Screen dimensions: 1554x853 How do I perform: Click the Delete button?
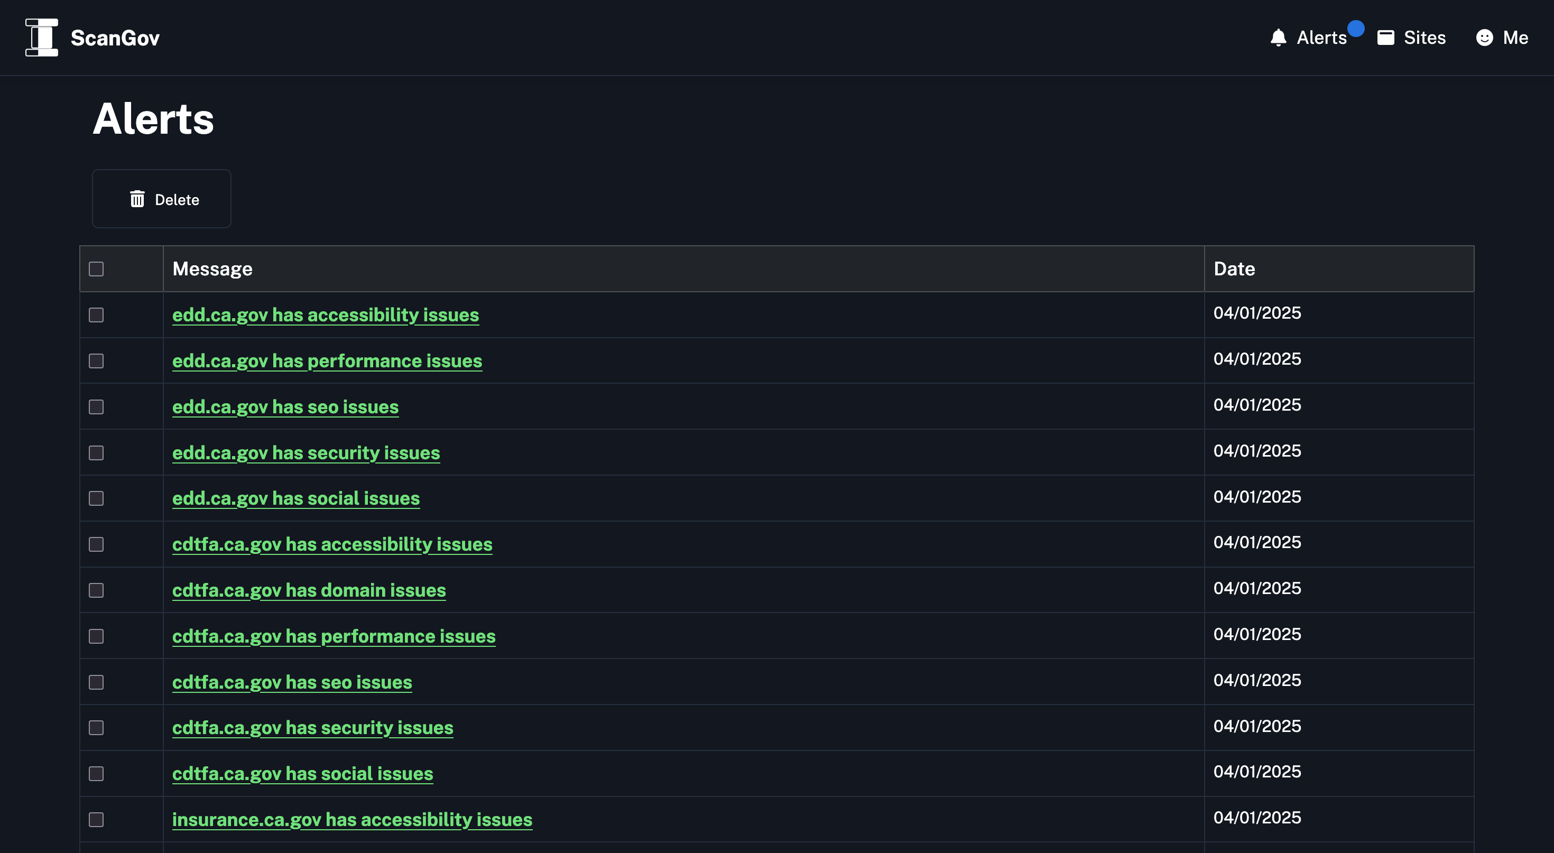click(x=162, y=199)
